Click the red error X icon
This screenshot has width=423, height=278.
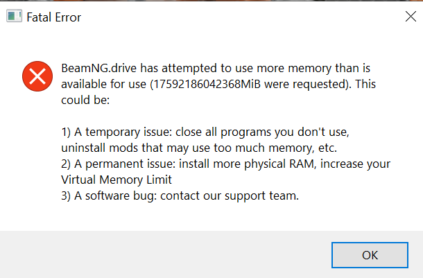coord(37,76)
